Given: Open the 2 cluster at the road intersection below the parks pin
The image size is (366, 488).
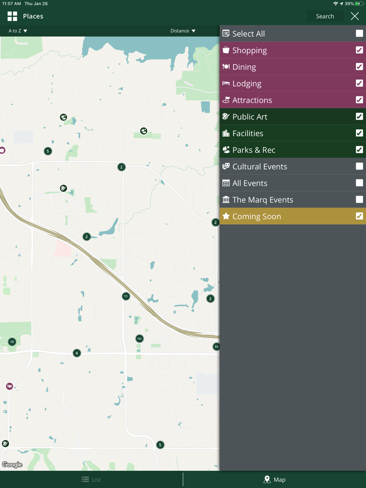Looking at the screenshot, I should (122, 167).
